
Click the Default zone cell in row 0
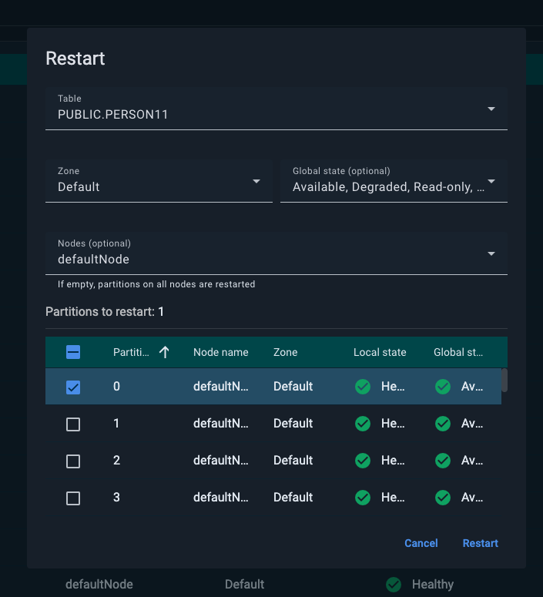293,387
